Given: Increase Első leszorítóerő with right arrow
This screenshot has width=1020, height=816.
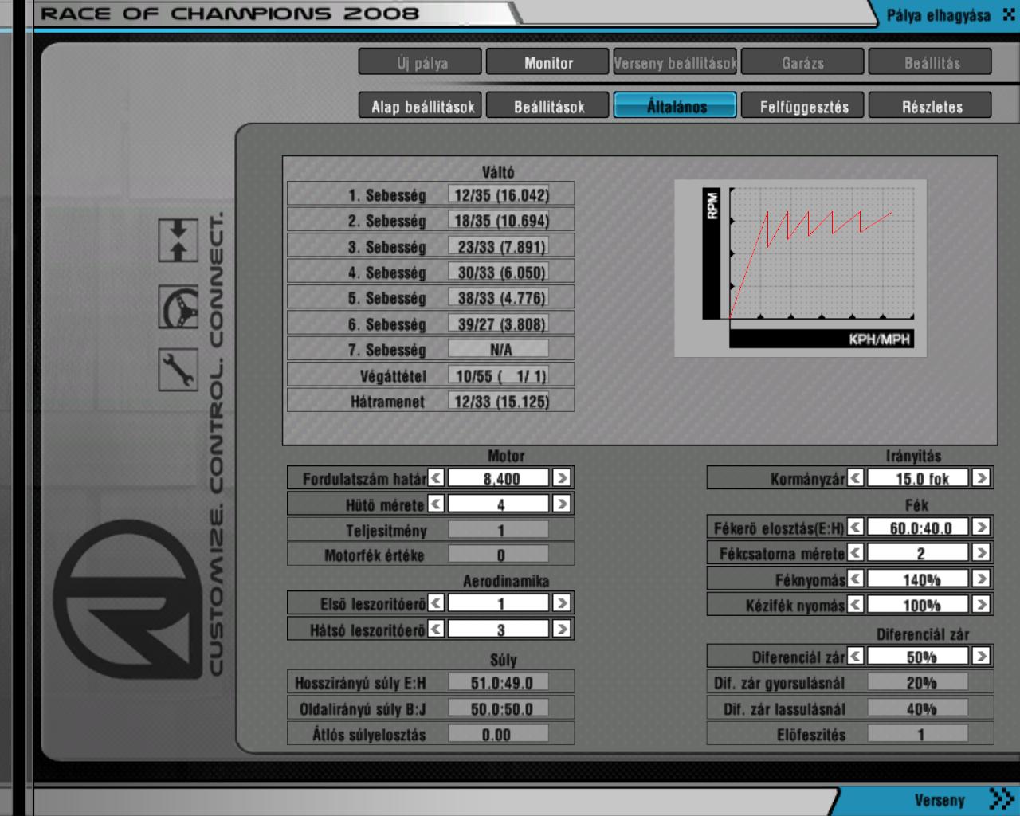Looking at the screenshot, I should point(562,603).
